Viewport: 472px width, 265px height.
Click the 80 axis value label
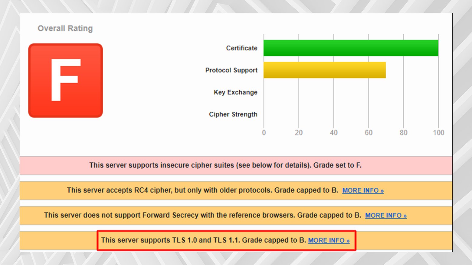[x=403, y=133]
